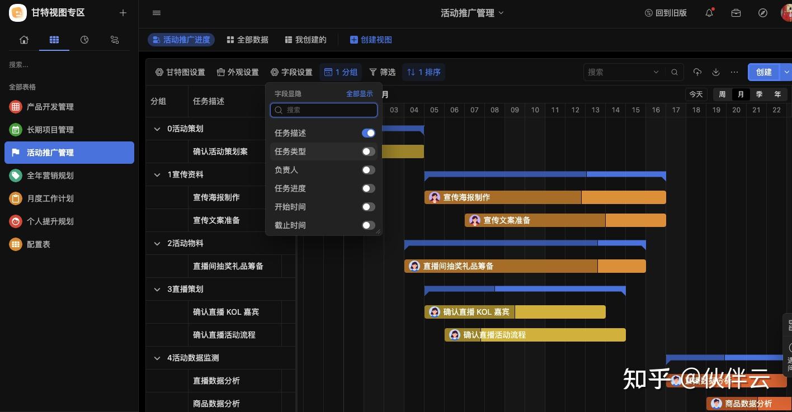Open the user avatar menu
Screen dimensions: 792x412
786,13
